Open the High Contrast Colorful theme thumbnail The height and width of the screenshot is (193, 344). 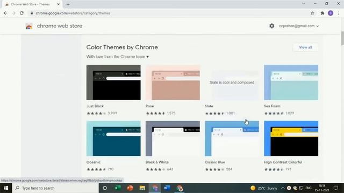click(x=291, y=138)
